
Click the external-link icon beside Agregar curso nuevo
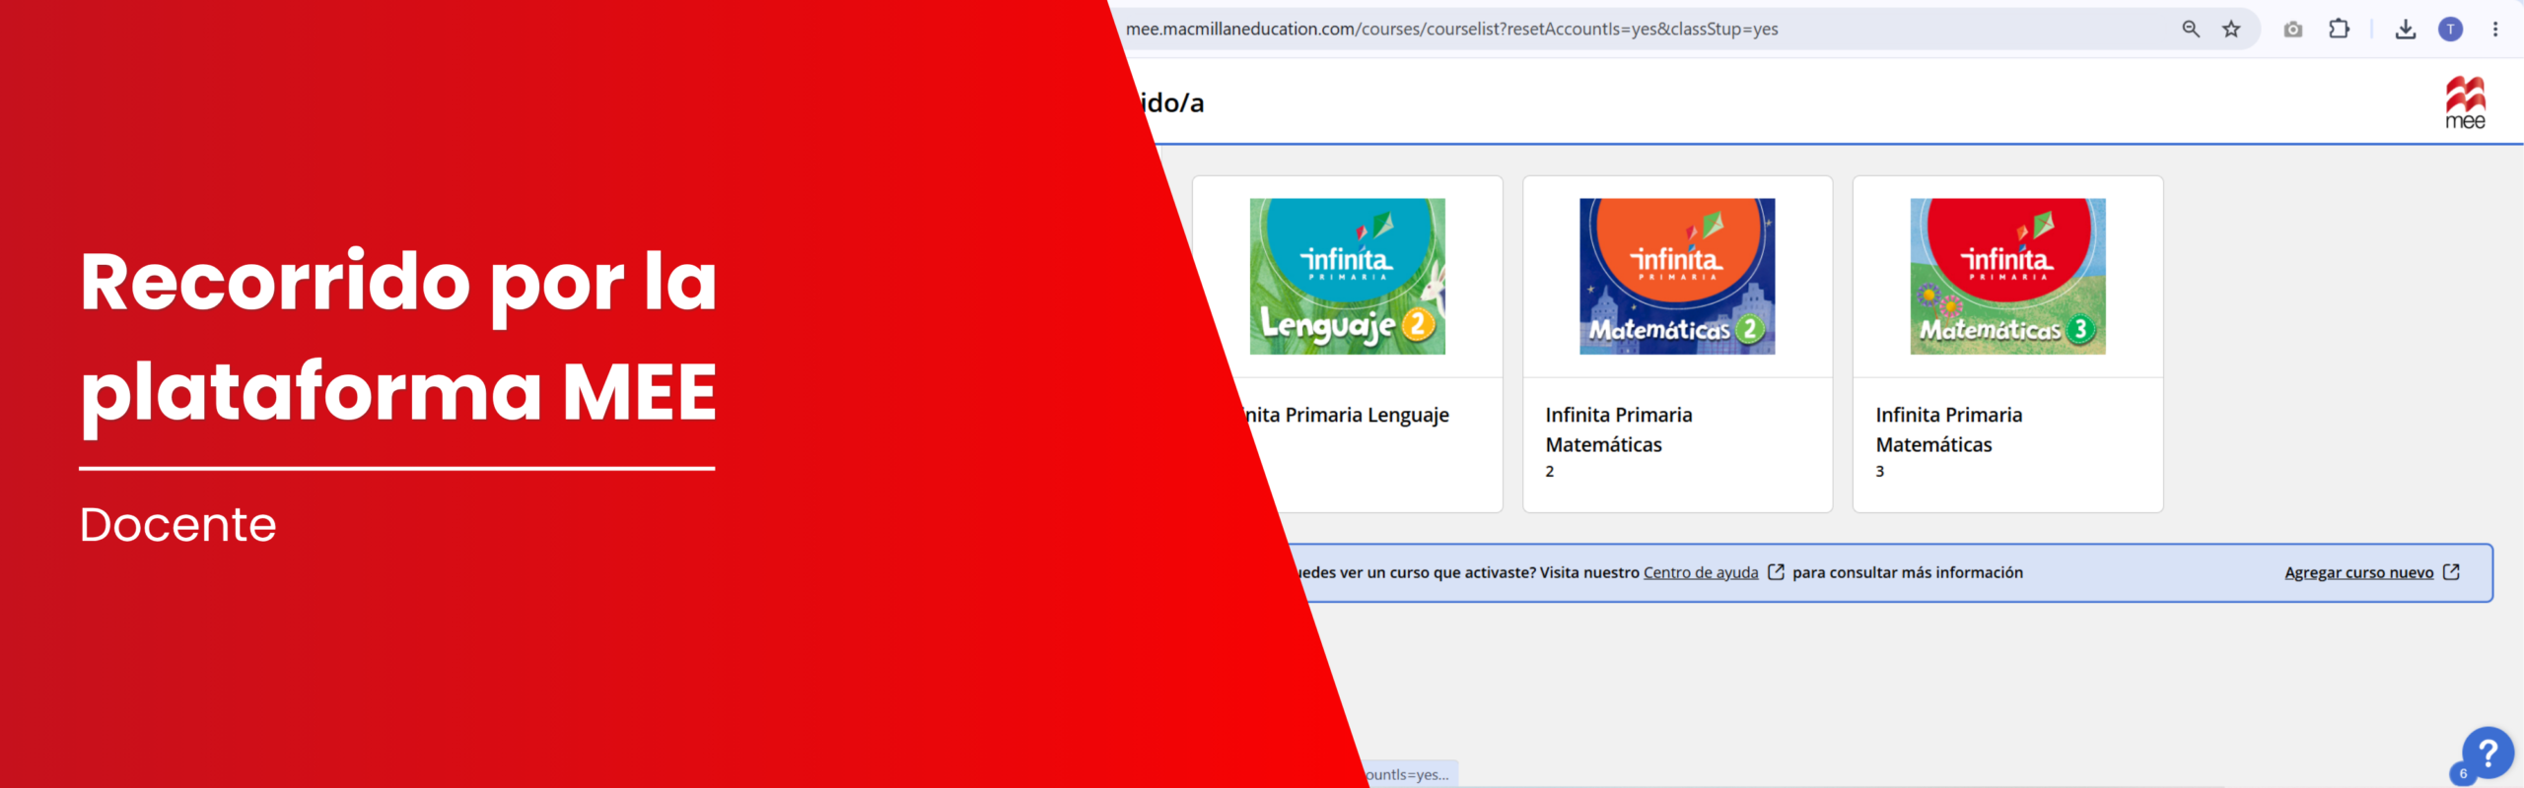click(2451, 572)
